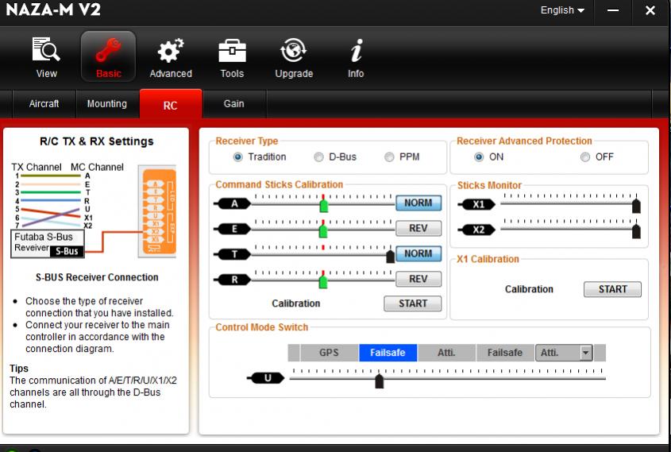Image resolution: width=671 pixels, height=452 pixels.
Task: Select the PPM receiver type
Action: pos(389,157)
